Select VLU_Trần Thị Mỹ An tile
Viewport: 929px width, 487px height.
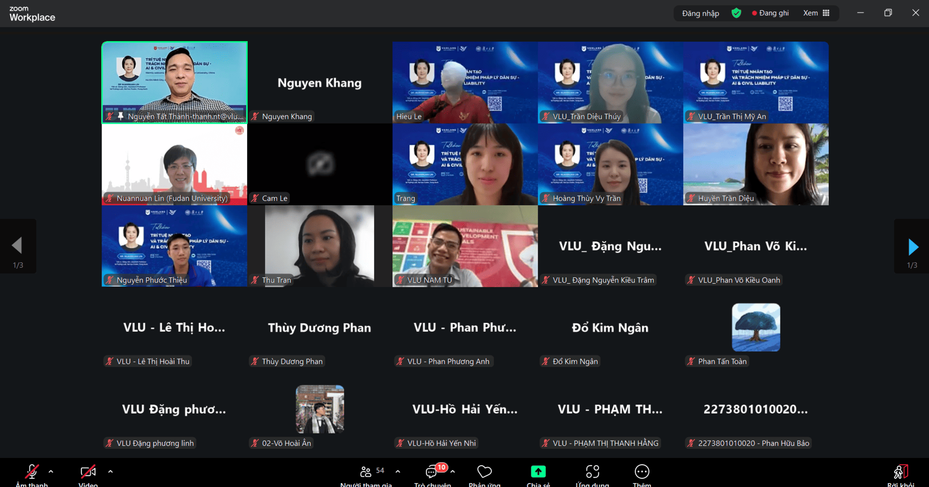click(756, 83)
